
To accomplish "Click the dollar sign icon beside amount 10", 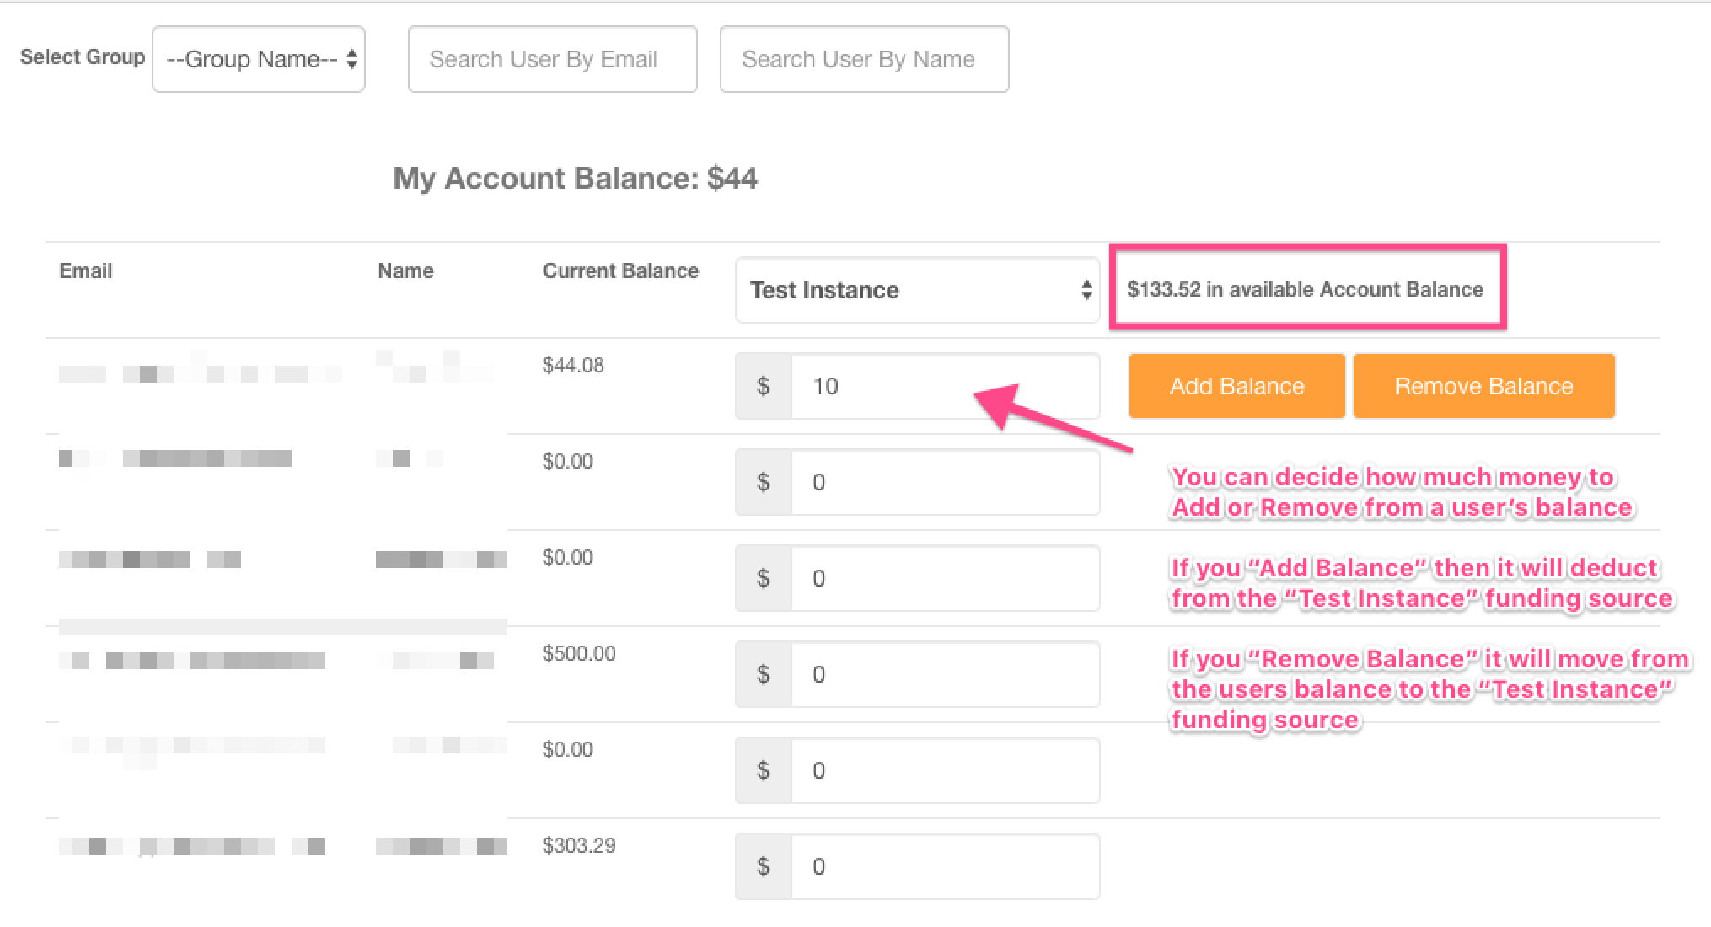I will point(764,386).
